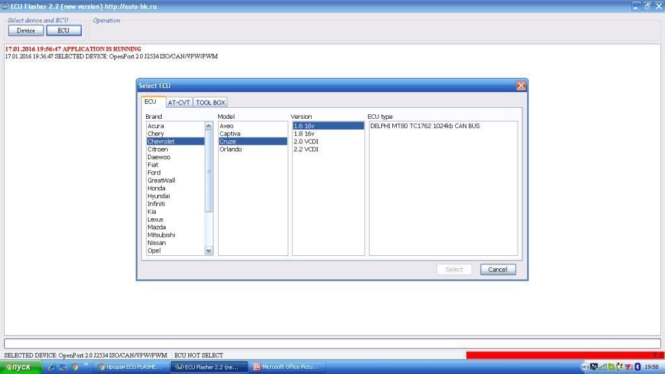Select Opel in Brand list
Viewport: 665px width, 374px height.
tap(175, 251)
